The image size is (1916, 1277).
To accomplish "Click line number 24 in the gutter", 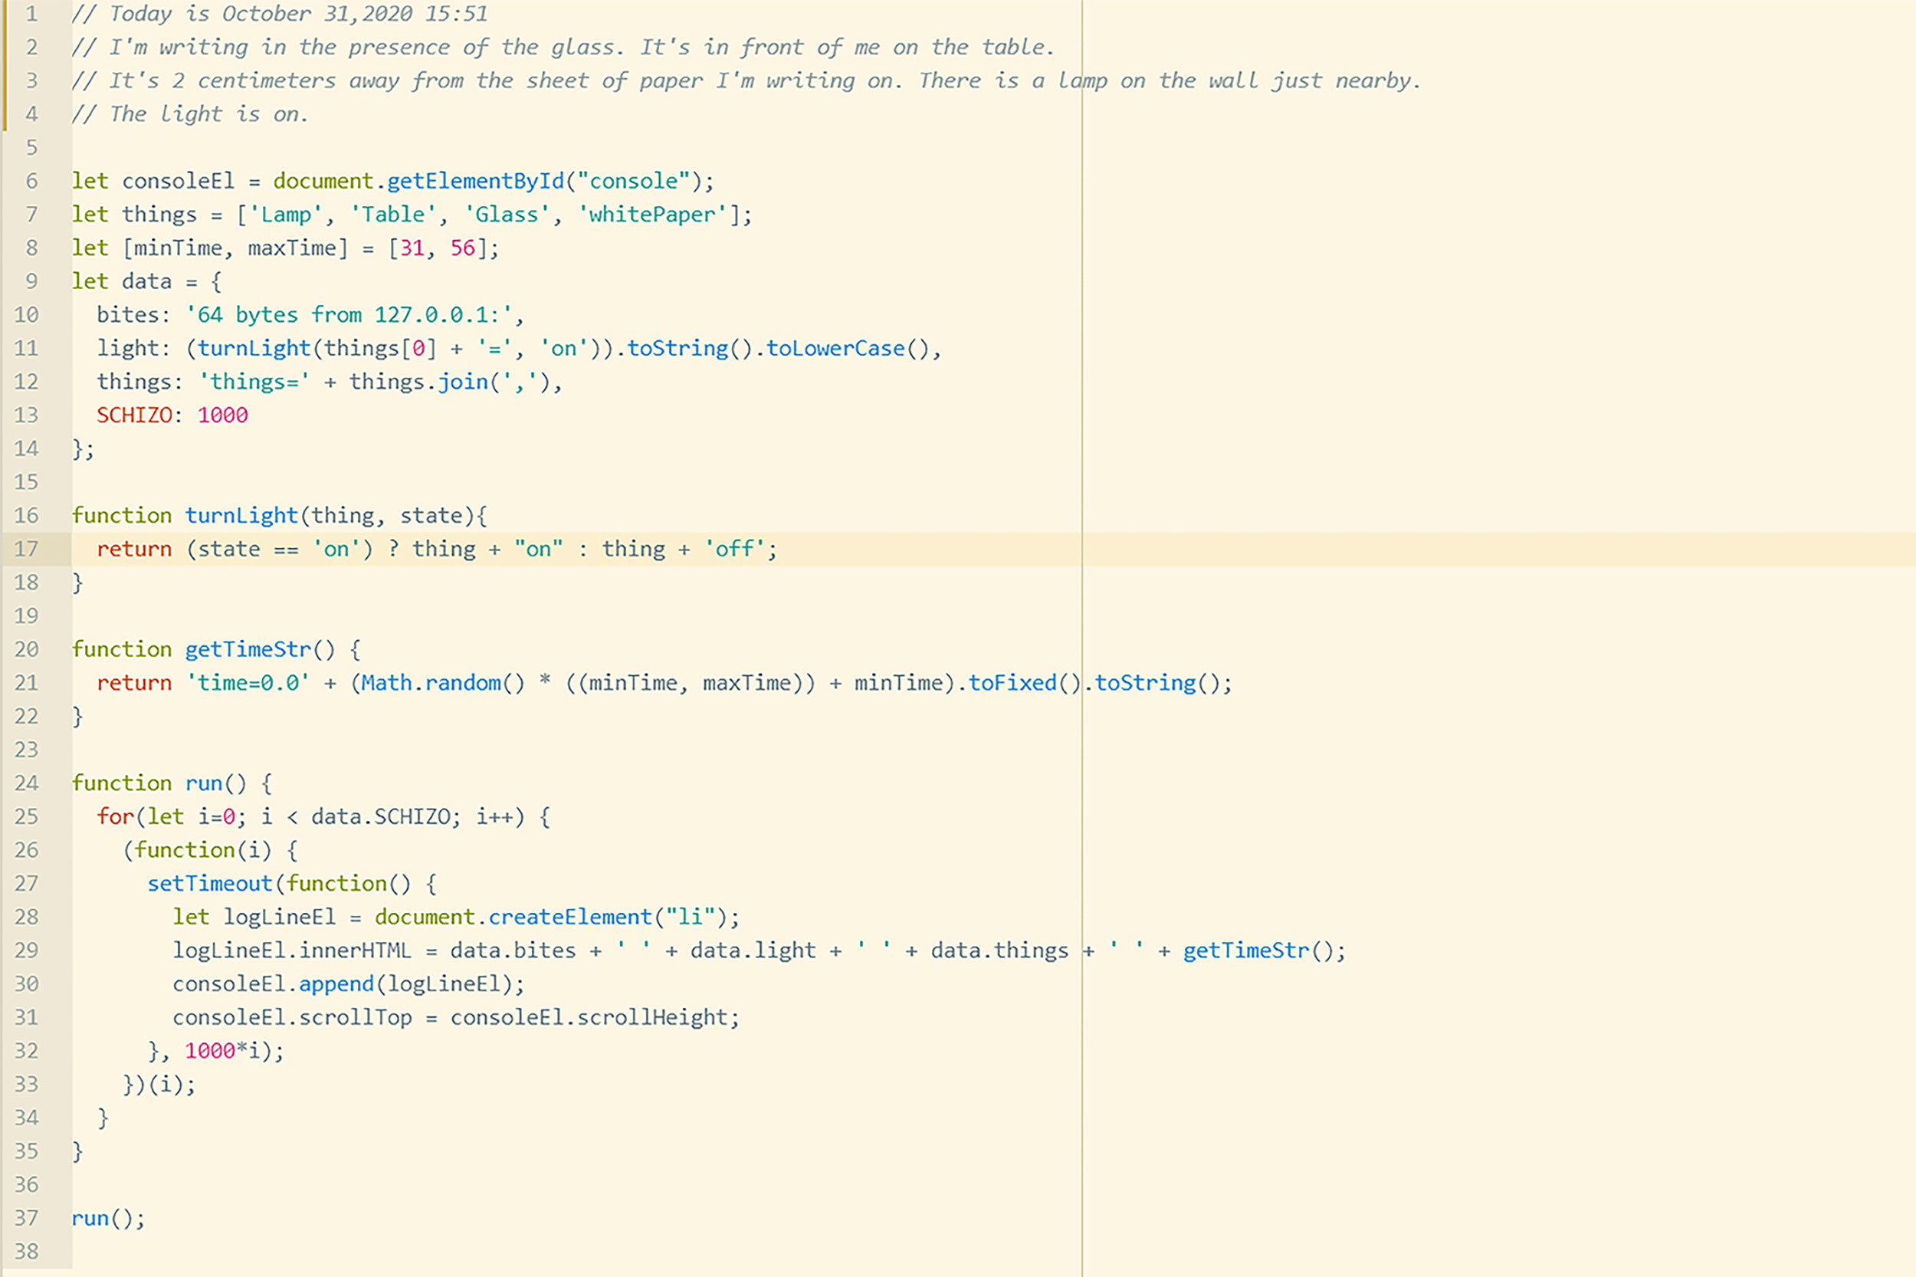I will tap(26, 783).
